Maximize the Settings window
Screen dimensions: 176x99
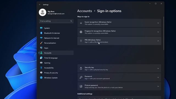click(156, 4)
